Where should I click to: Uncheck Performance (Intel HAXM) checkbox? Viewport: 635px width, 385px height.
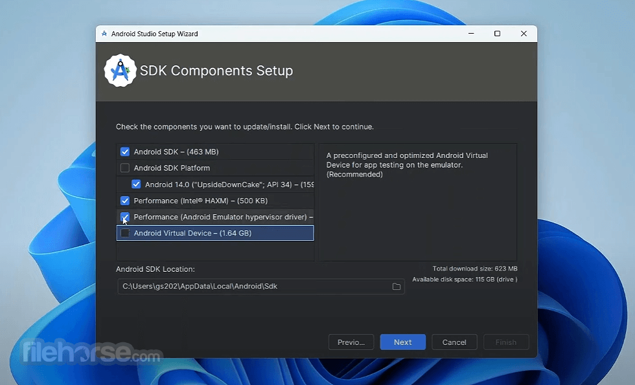[x=124, y=201]
